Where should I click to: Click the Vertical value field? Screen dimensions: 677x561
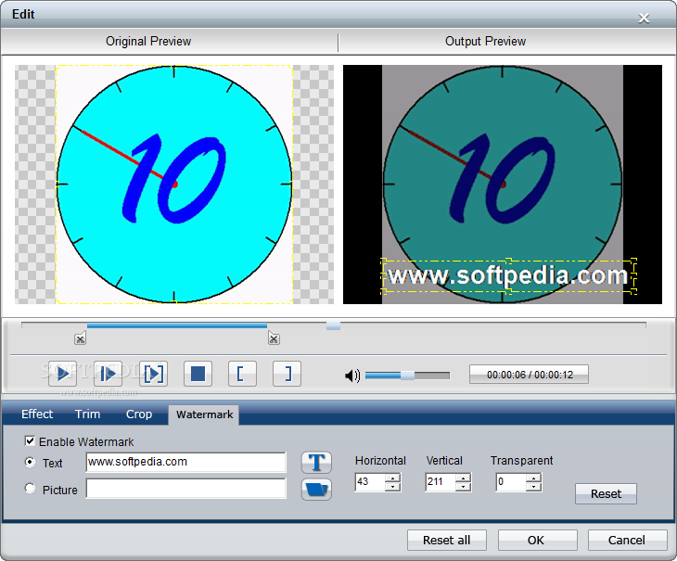point(441,482)
